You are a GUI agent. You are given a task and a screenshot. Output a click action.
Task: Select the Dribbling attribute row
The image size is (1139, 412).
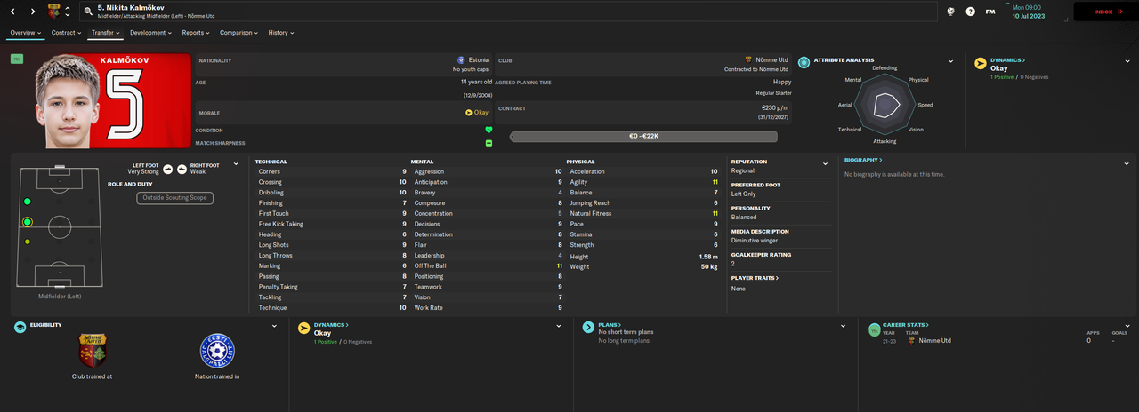(333, 193)
